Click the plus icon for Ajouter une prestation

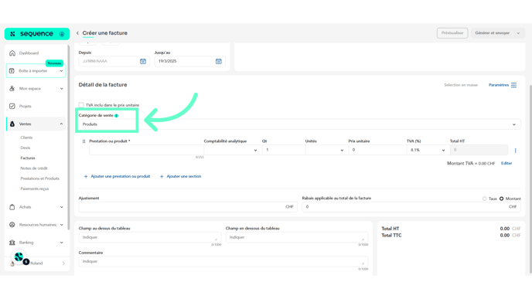pos(86,177)
